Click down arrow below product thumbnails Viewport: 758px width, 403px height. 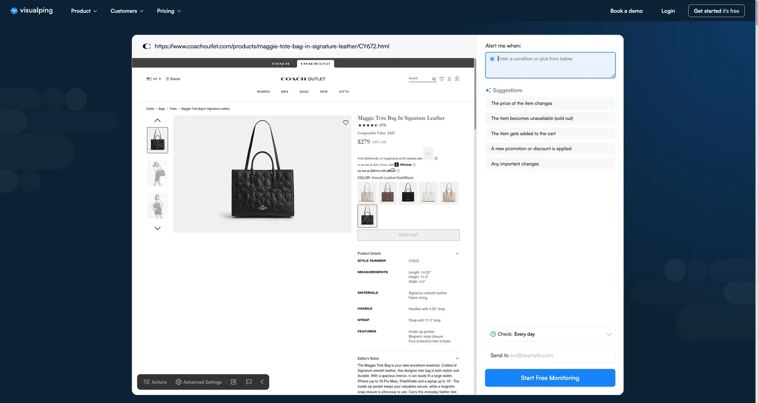(x=157, y=228)
